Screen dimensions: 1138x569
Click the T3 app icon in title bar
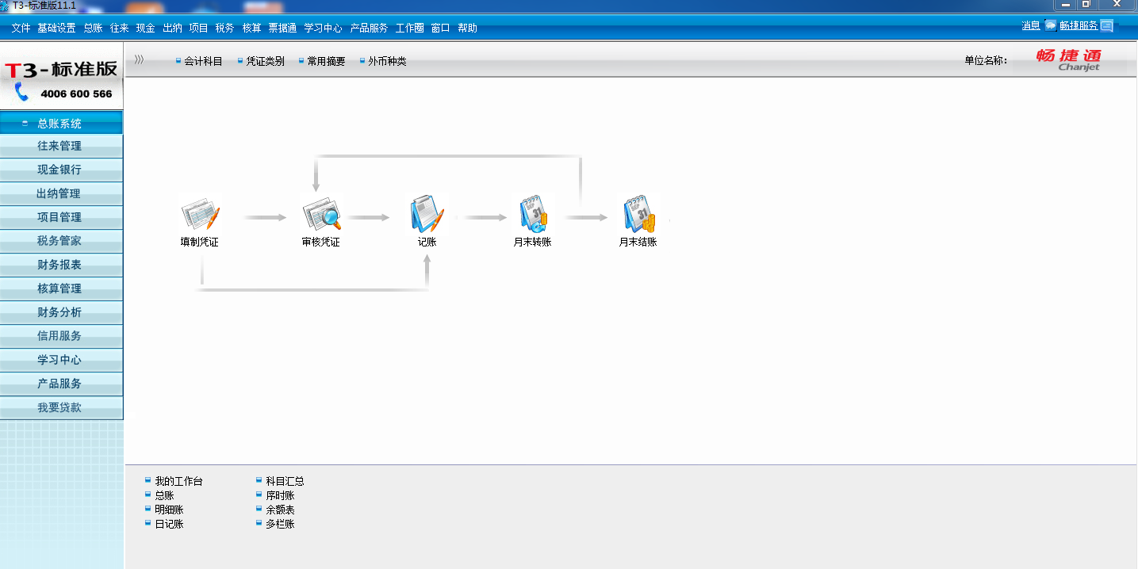click(5, 6)
